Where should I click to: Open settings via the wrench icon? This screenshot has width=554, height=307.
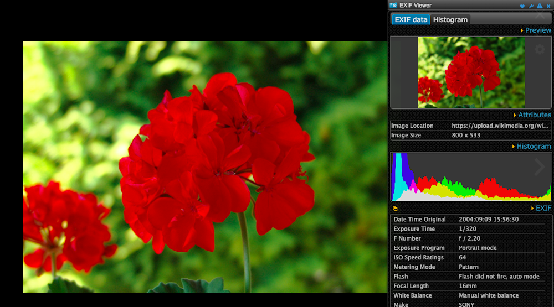pyautogui.click(x=531, y=6)
